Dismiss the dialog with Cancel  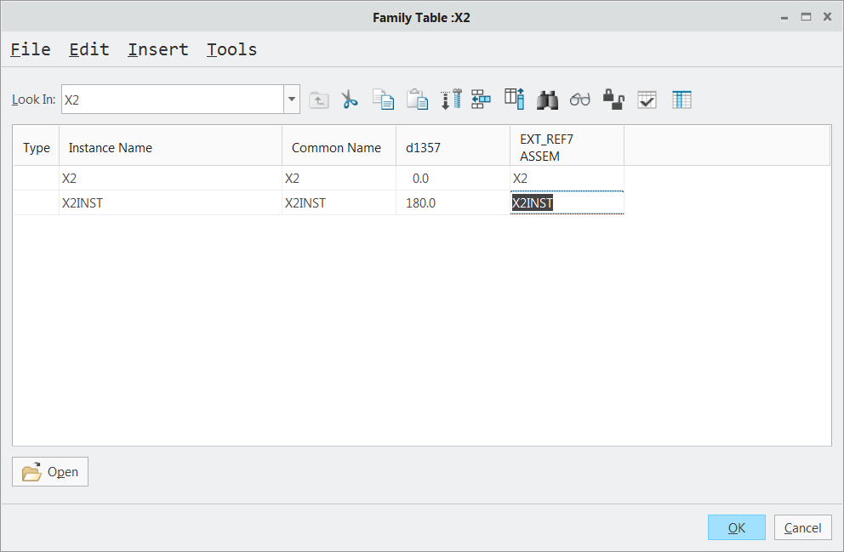pos(801,527)
